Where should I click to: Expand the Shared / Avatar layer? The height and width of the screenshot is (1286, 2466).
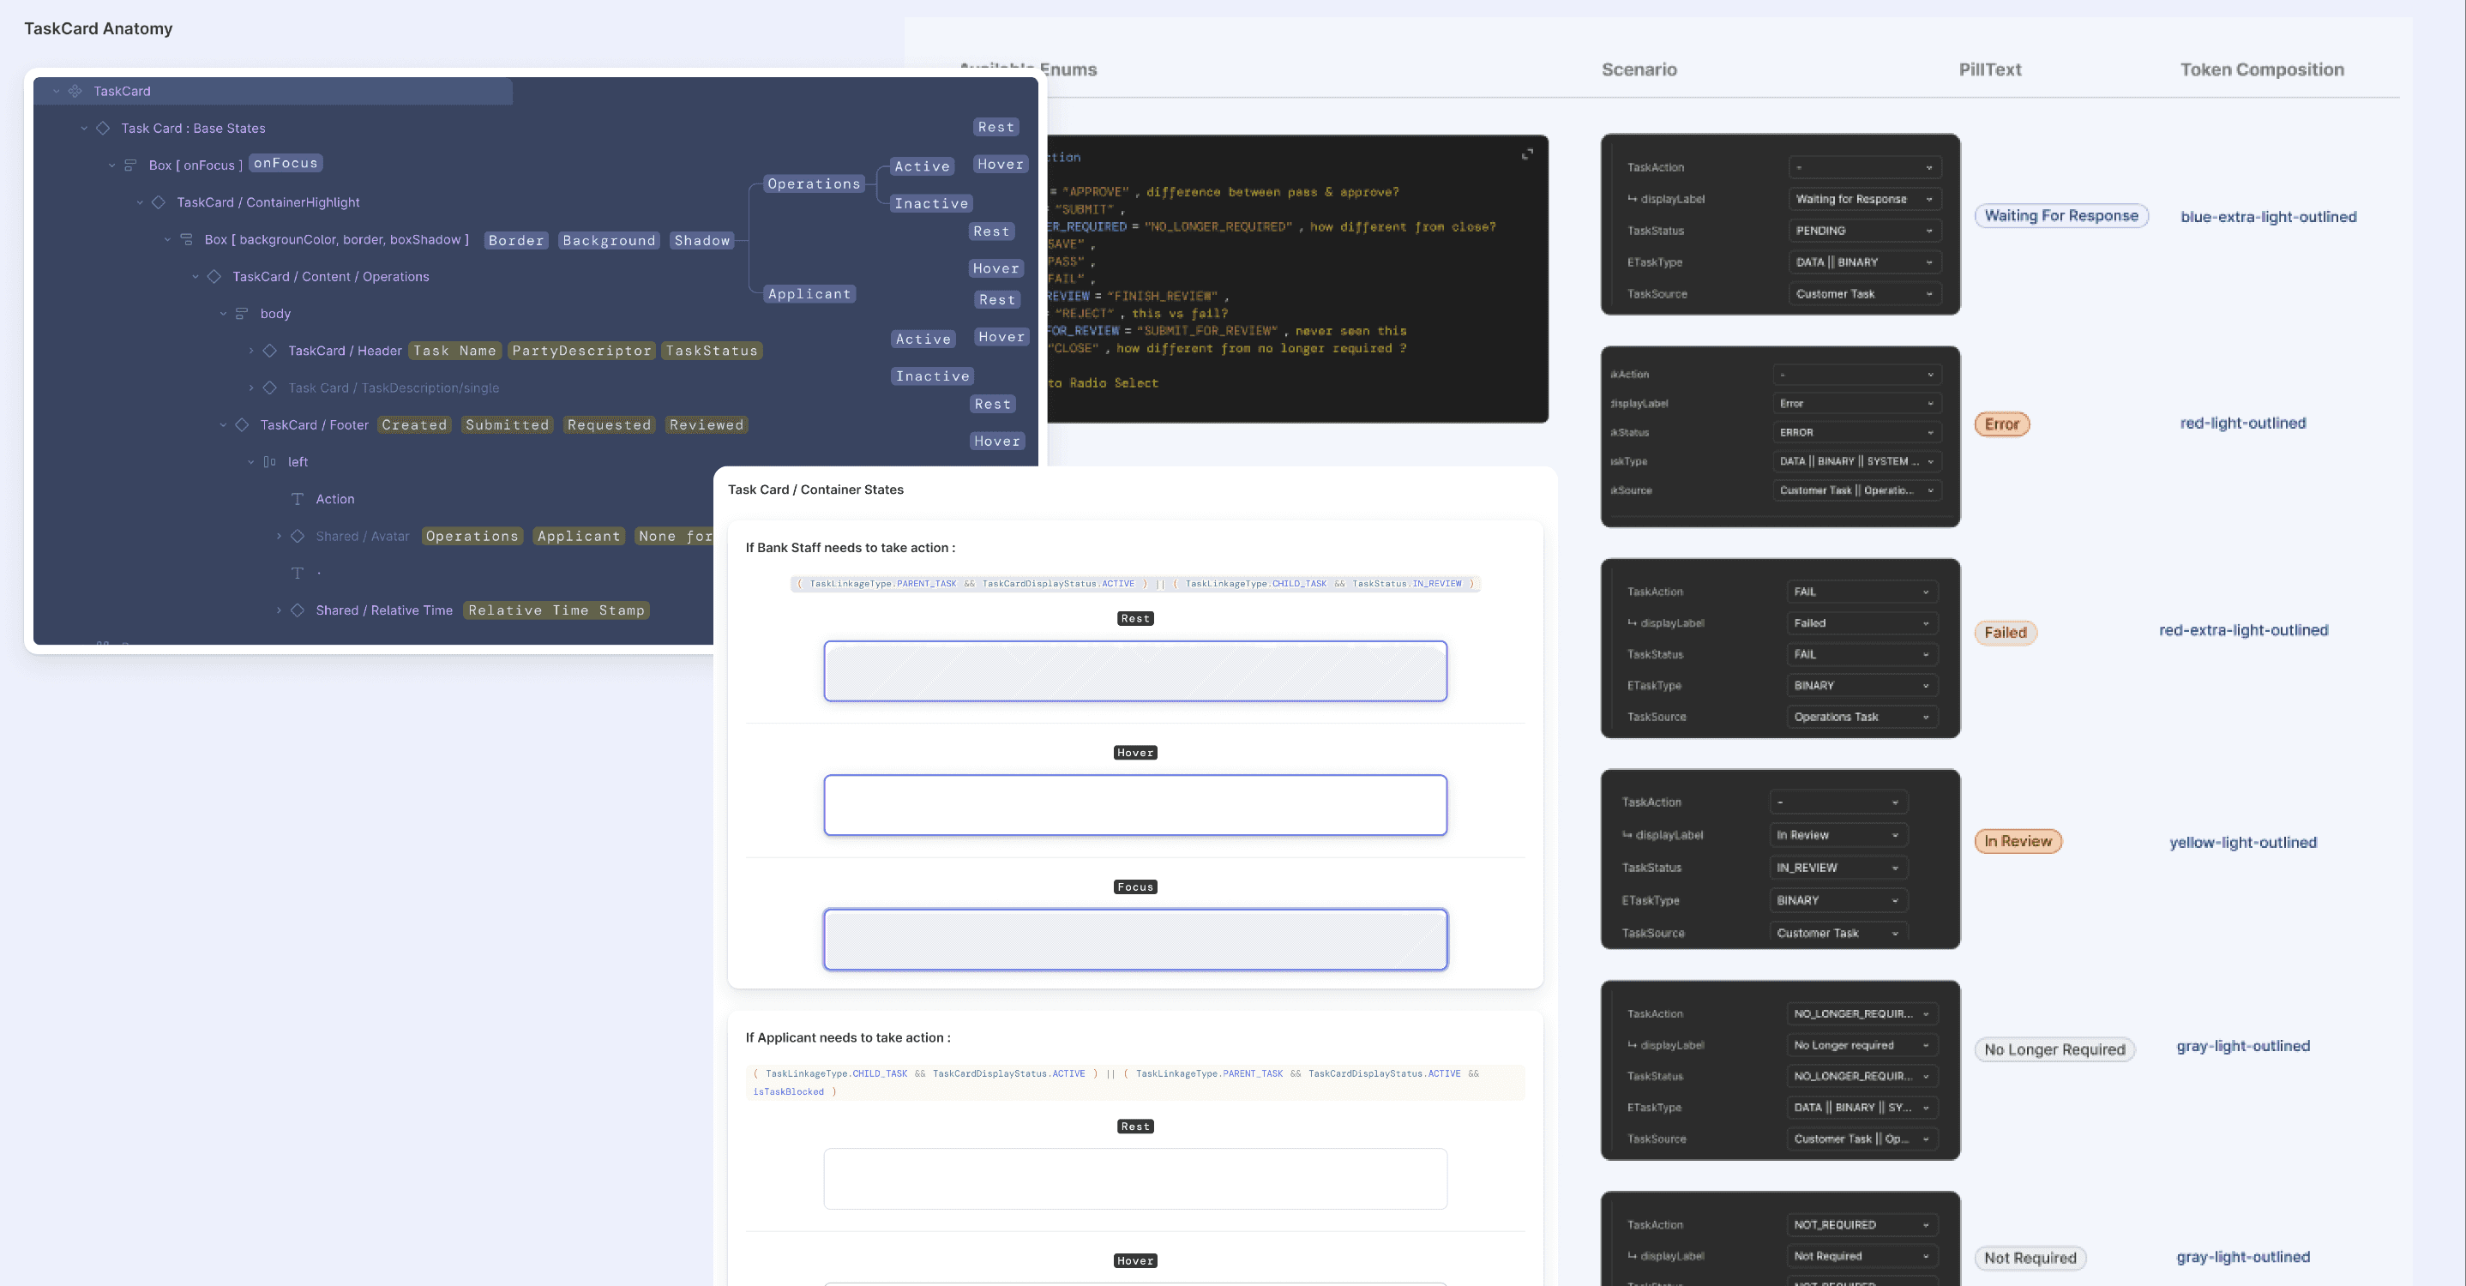click(279, 537)
